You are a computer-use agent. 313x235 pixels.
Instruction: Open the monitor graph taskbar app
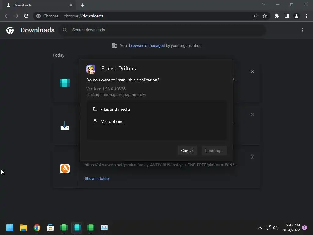(104, 228)
